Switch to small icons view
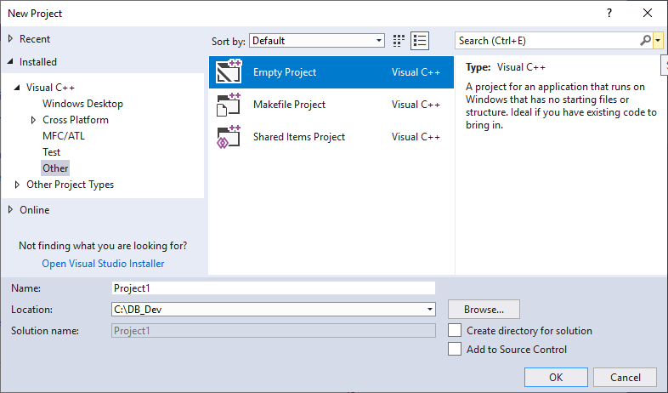This screenshot has height=393, width=668. [x=399, y=41]
